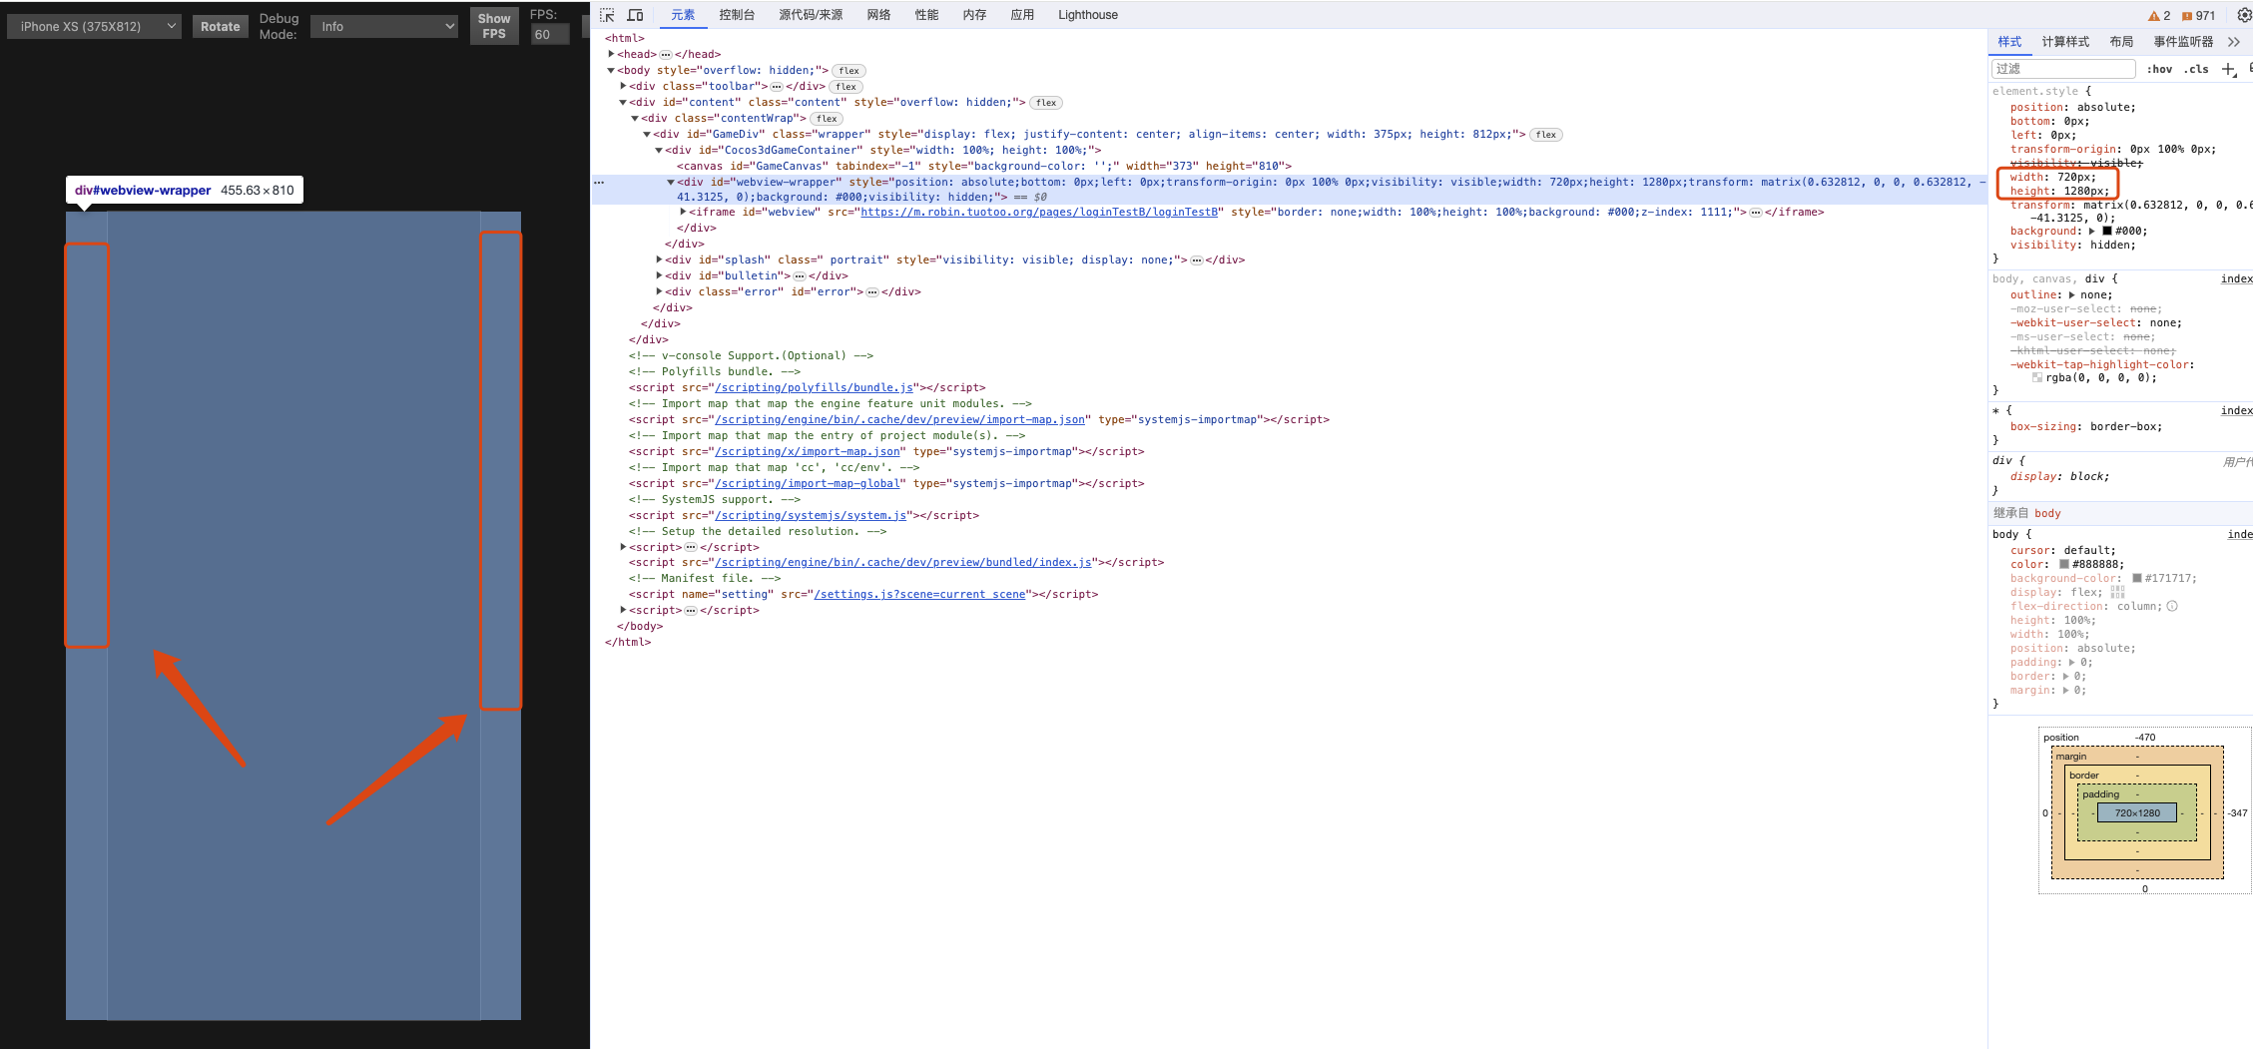Click the 过滤 styles filter input
Viewport: 2253px width, 1049px height.
2062,69
